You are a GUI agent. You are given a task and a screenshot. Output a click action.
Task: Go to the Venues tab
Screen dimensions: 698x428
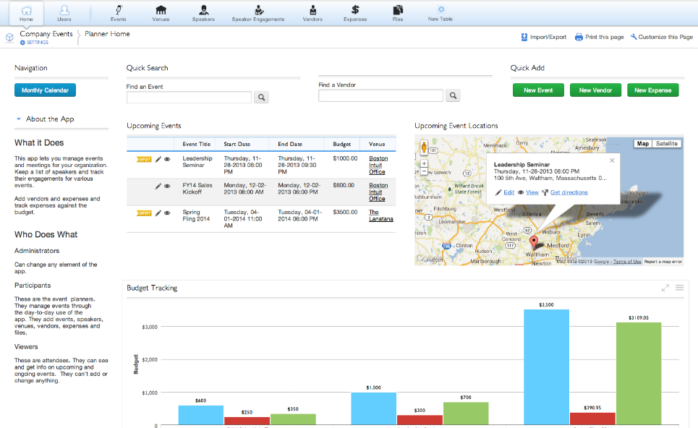(x=161, y=13)
